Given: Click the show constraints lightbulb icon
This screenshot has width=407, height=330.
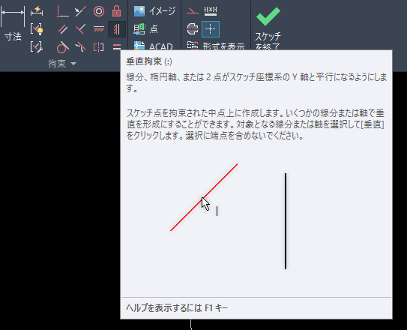Looking at the screenshot, I should click(x=37, y=28).
